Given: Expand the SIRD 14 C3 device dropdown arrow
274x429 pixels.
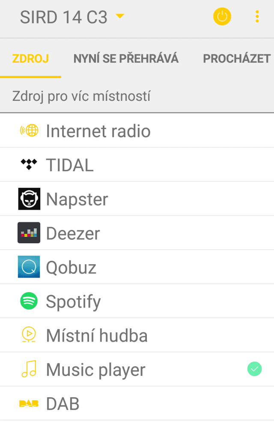Looking at the screenshot, I should (120, 17).
